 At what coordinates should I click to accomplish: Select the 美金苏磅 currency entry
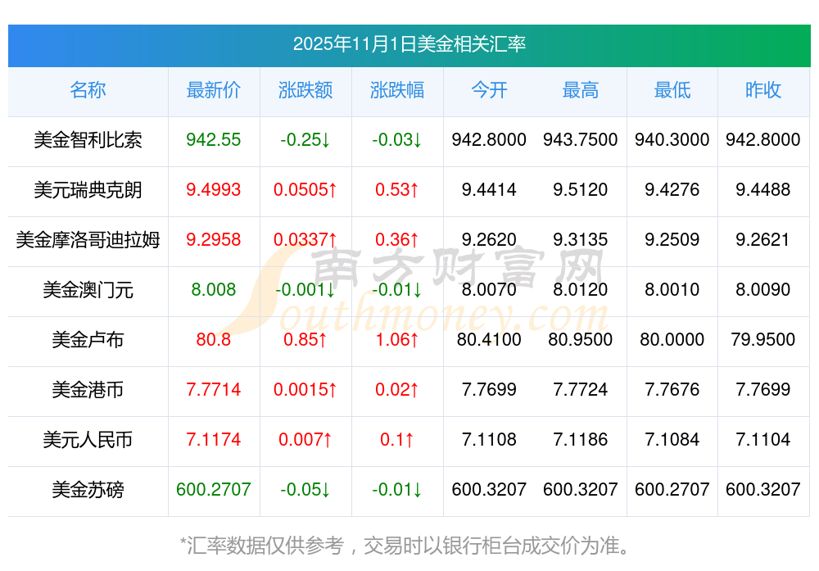click(x=88, y=490)
